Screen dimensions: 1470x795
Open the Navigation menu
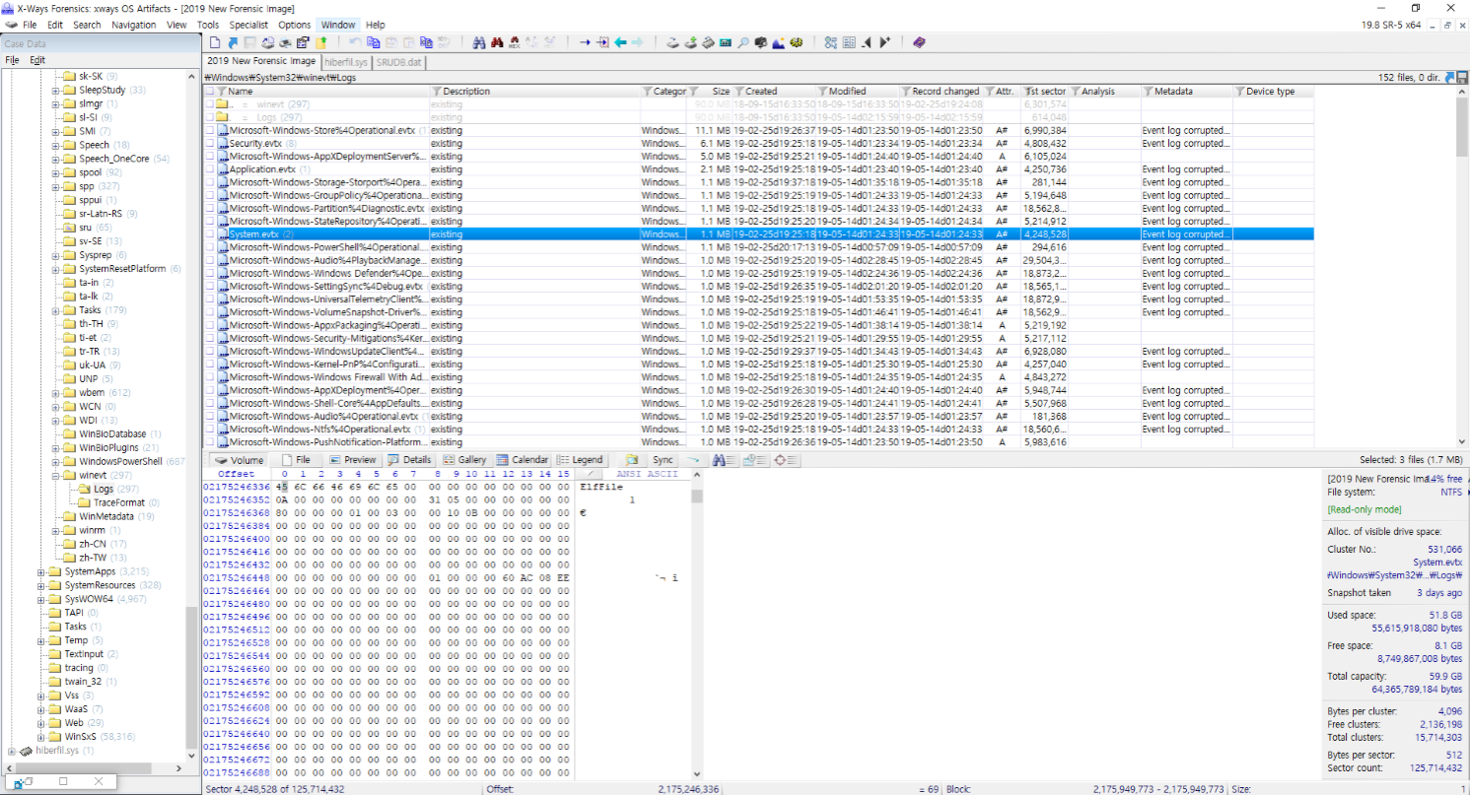pyautogui.click(x=133, y=25)
